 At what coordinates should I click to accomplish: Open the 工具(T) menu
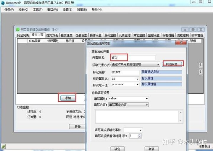click(x=38, y=10)
